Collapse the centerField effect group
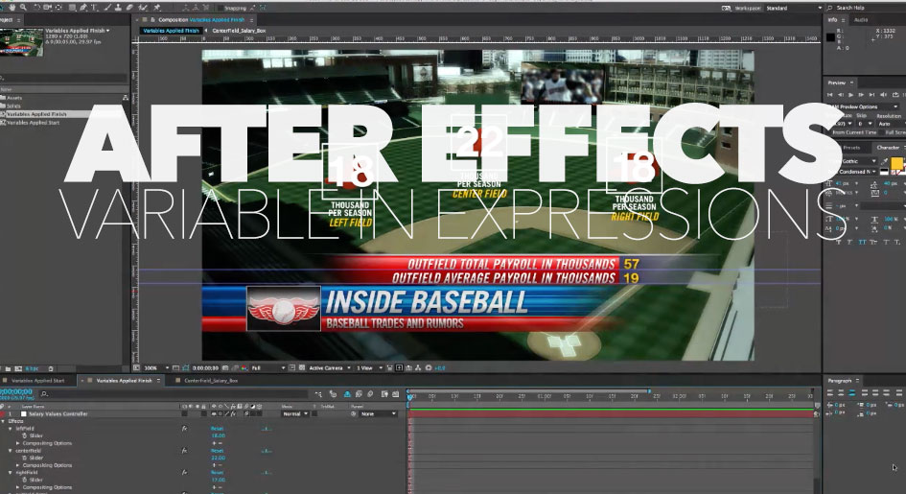906x494 pixels. 11,451
